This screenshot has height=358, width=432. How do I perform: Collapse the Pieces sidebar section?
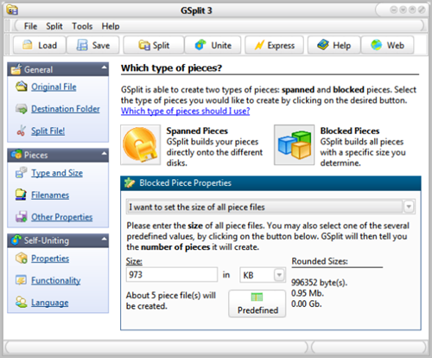[x=104, y=154]
